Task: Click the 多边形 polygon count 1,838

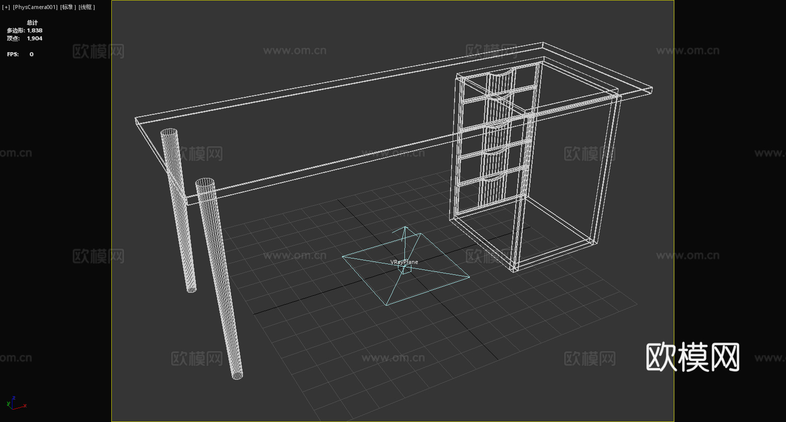Action: click(25, 30)
